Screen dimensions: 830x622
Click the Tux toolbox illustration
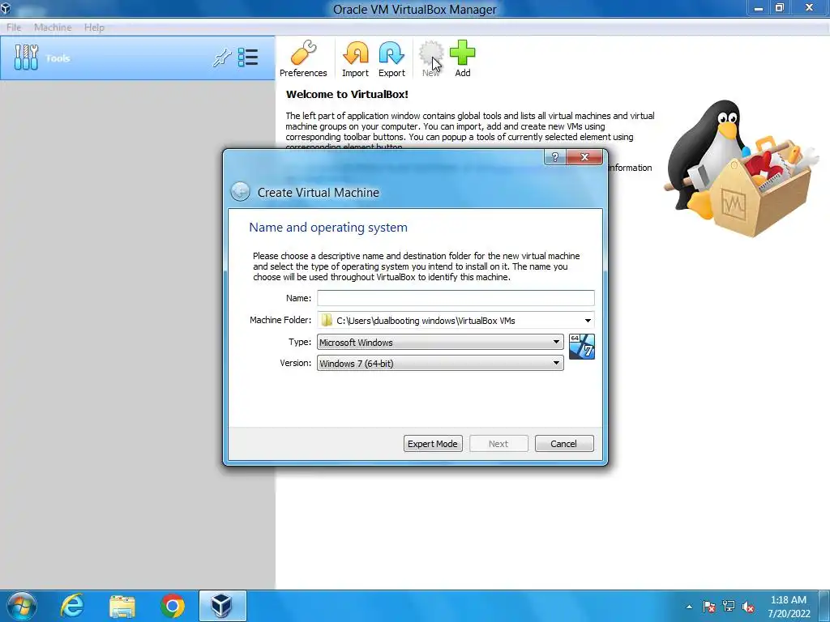coord(742,168)
